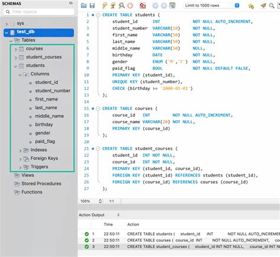
Task: Commit transaction with the checkmark icon
Action: [155, 5]
